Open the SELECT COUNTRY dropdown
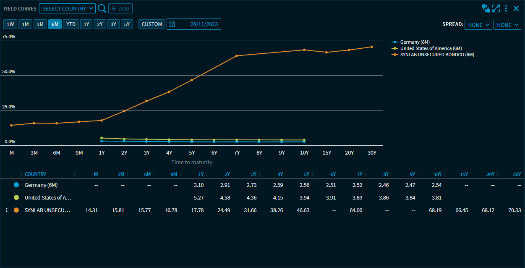This screenshot has width=525, height=268. [67, 8]
